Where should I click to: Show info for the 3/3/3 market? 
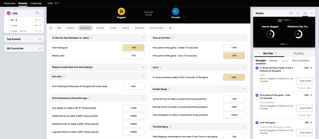coord(161,67)
